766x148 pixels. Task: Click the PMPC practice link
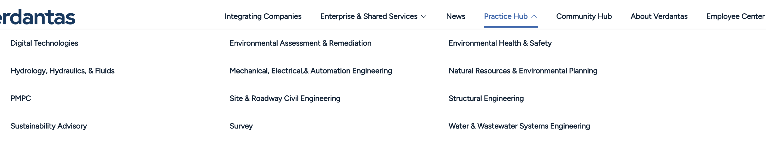tap(21, 99)
